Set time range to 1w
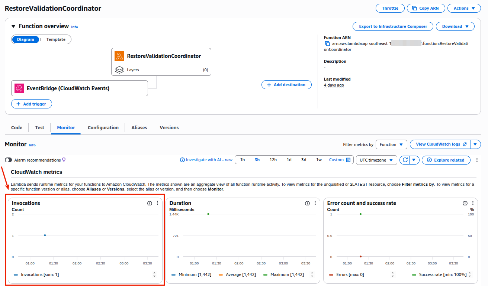Image resolution: width=488 pixels, height=286 pixels. click(319, 160)
